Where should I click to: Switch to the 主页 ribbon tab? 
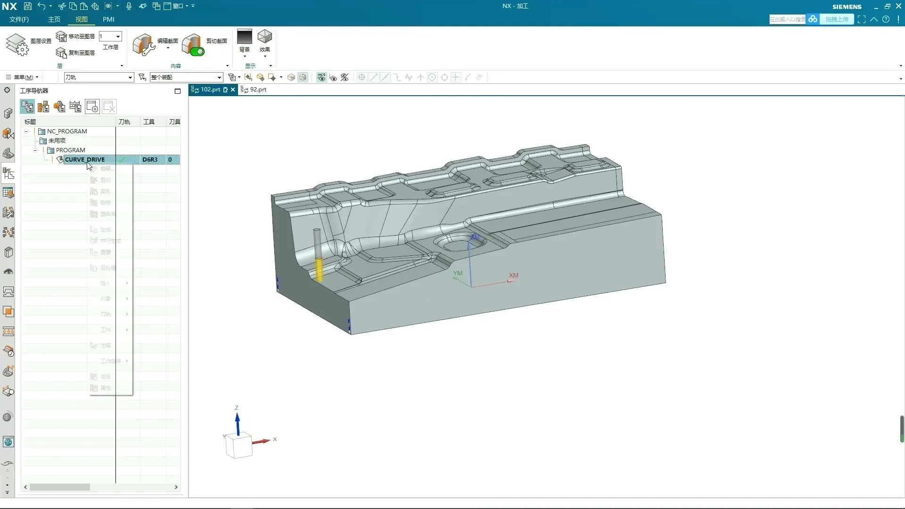[54, 19]
